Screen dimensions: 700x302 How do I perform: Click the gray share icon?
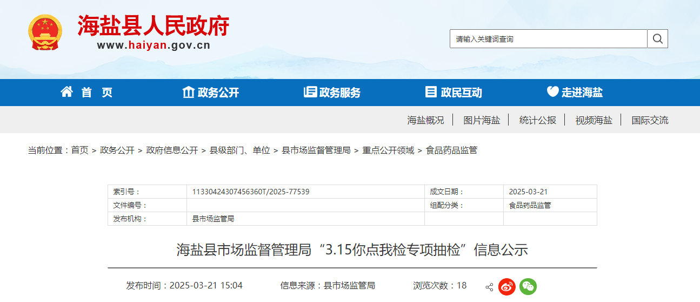tap(489, 287)
